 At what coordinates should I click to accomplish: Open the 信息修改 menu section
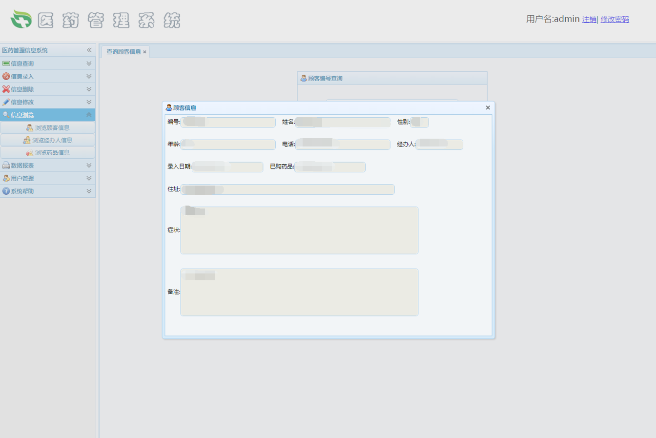point(47,102)
